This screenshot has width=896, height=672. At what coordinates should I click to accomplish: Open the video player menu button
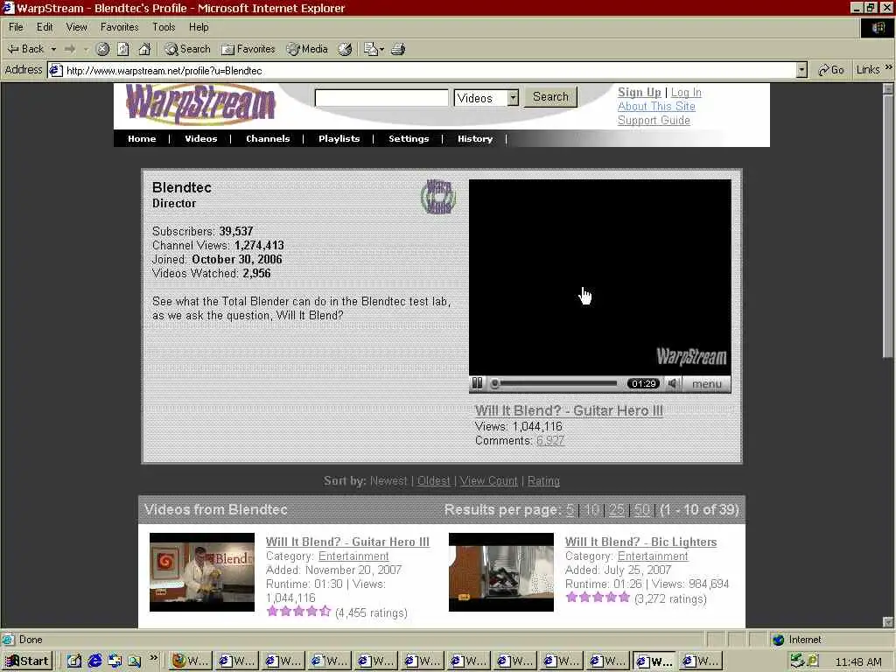tap(707, 384)
